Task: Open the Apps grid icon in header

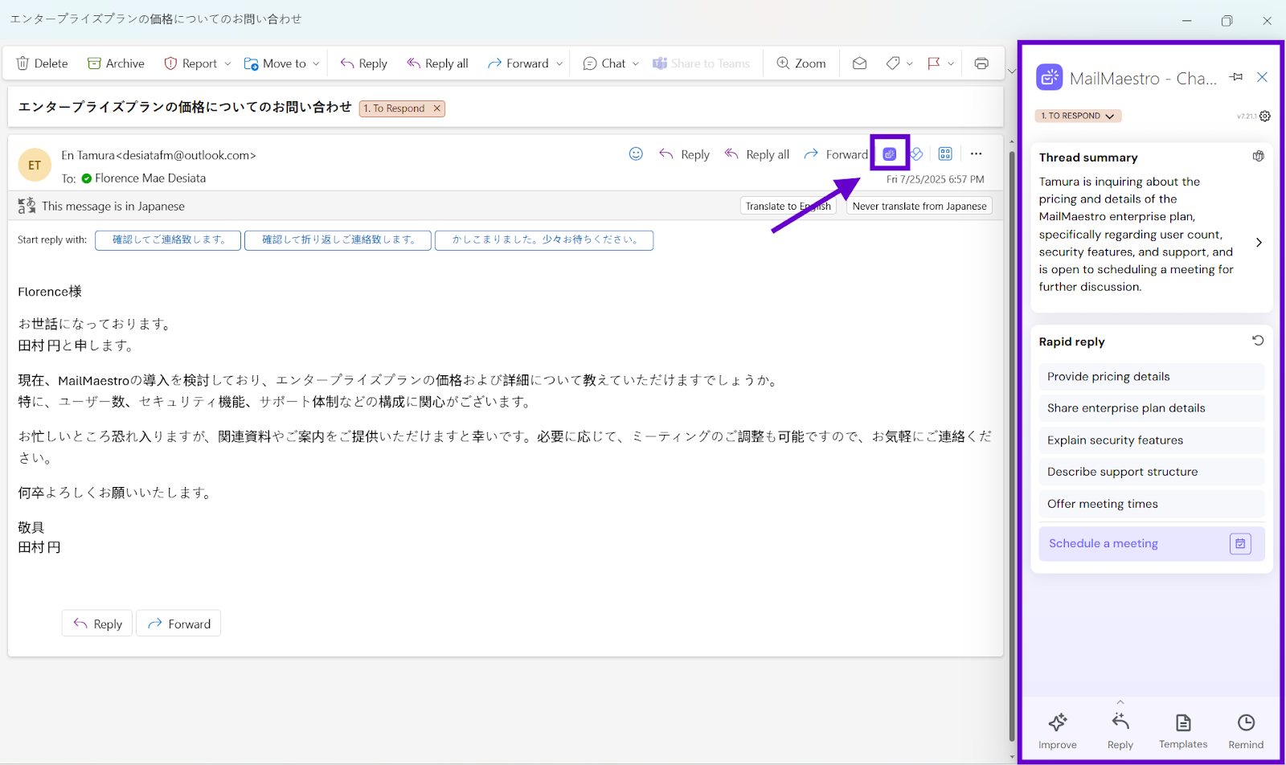Action: tap(945, 153)
